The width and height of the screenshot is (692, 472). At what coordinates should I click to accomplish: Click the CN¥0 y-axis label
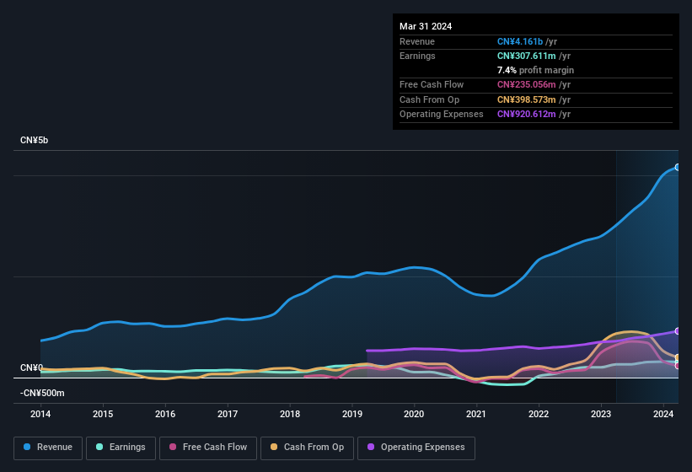click(32, 367)
